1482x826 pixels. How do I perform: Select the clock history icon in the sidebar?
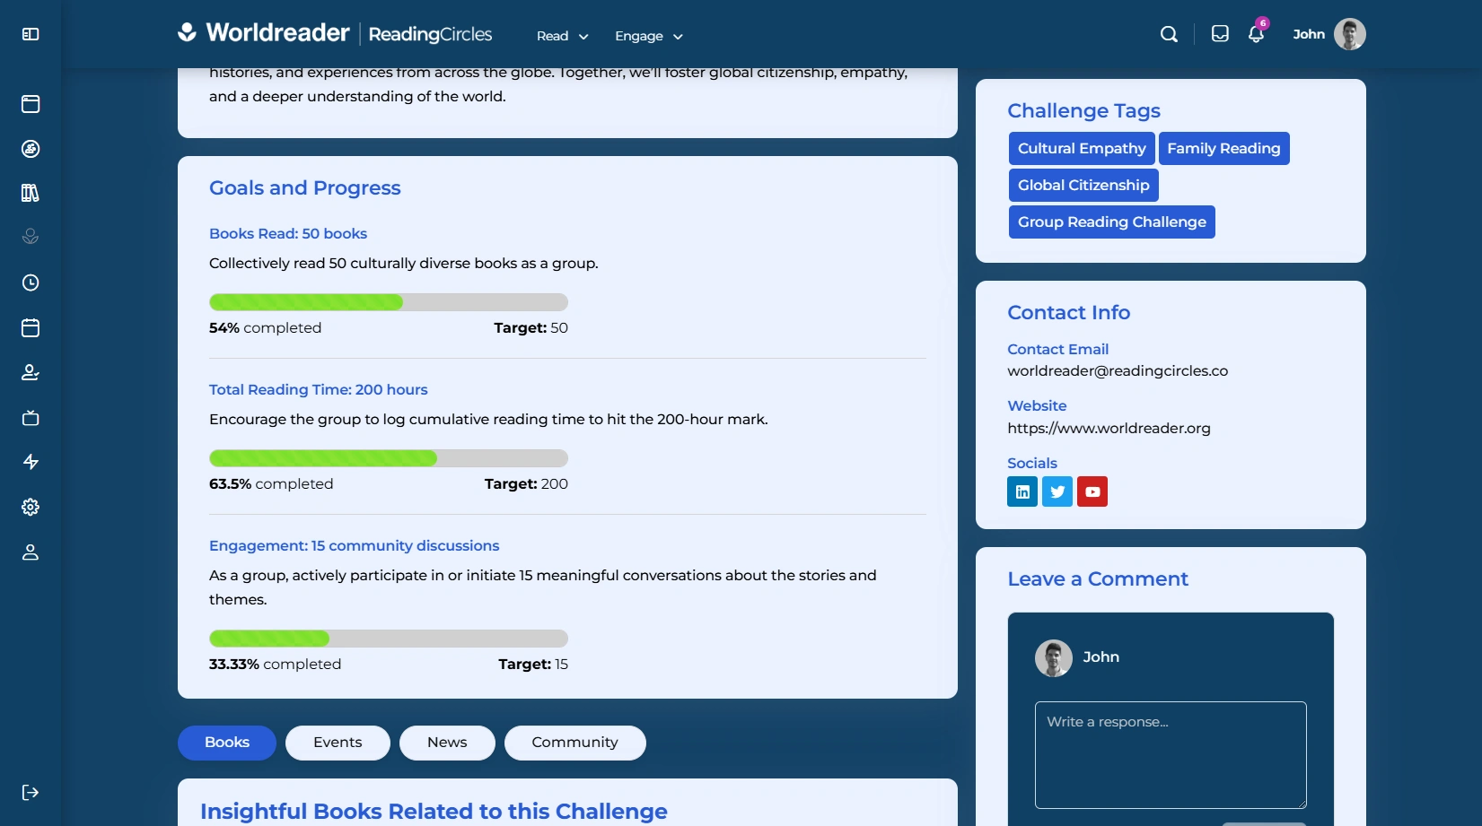31,283
